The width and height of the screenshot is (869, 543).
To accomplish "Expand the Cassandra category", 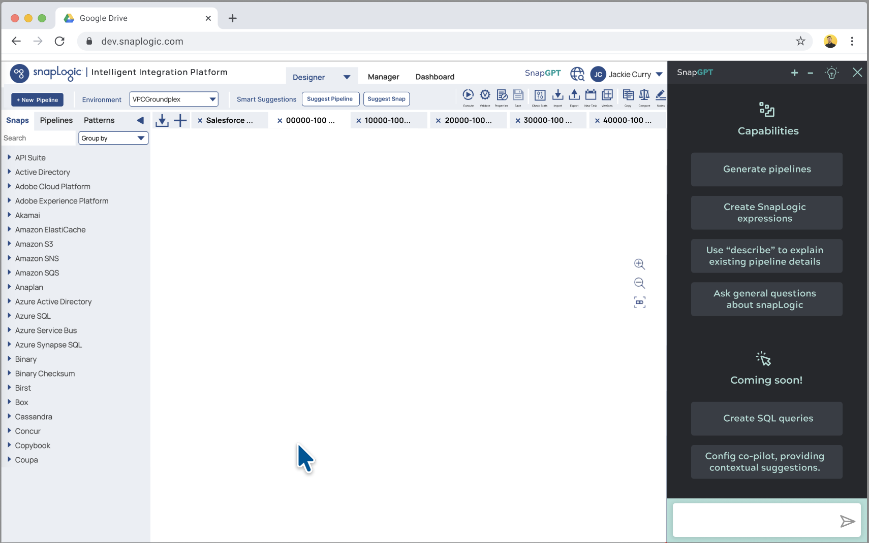I will (x=9, y=416).
